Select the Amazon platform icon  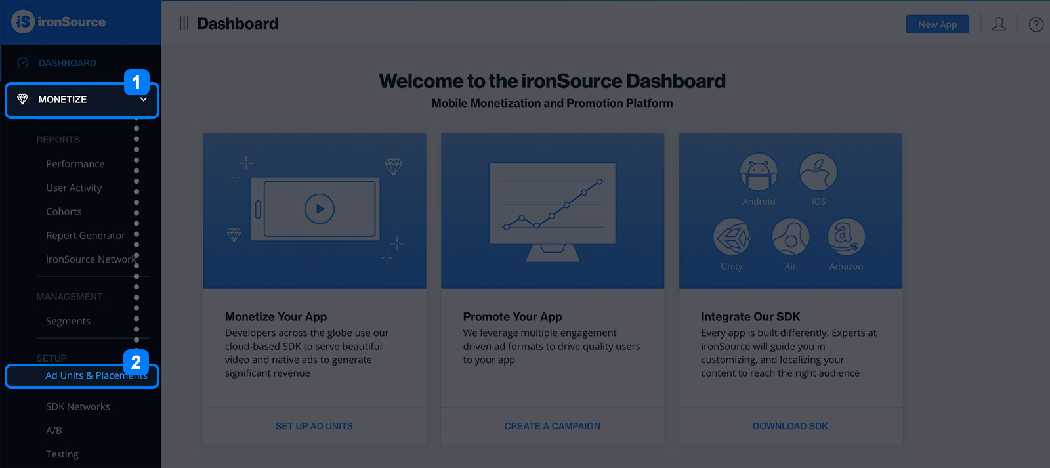pyautogui.click(x=847, y=237)
